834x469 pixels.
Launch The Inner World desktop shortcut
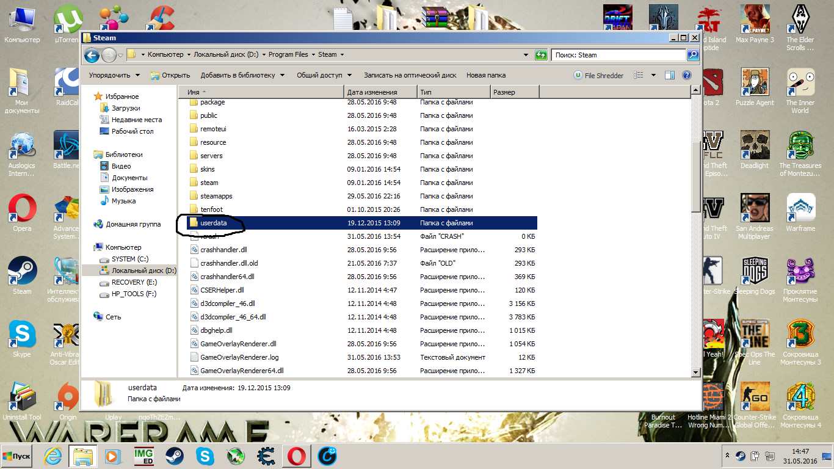coord(800,91)
